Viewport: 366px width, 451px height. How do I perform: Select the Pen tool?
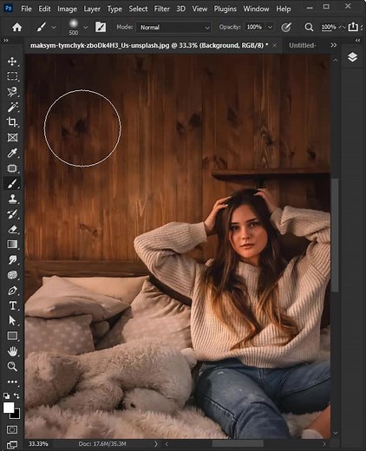(12, 291)
